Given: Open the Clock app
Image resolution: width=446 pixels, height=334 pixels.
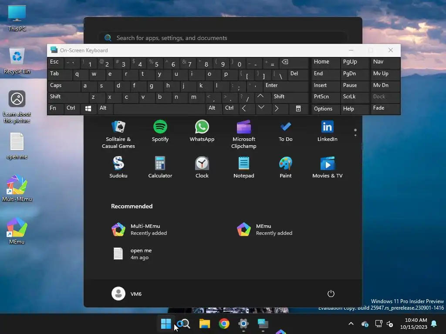Looking at the screenshot, I should (x=202, y=167).
